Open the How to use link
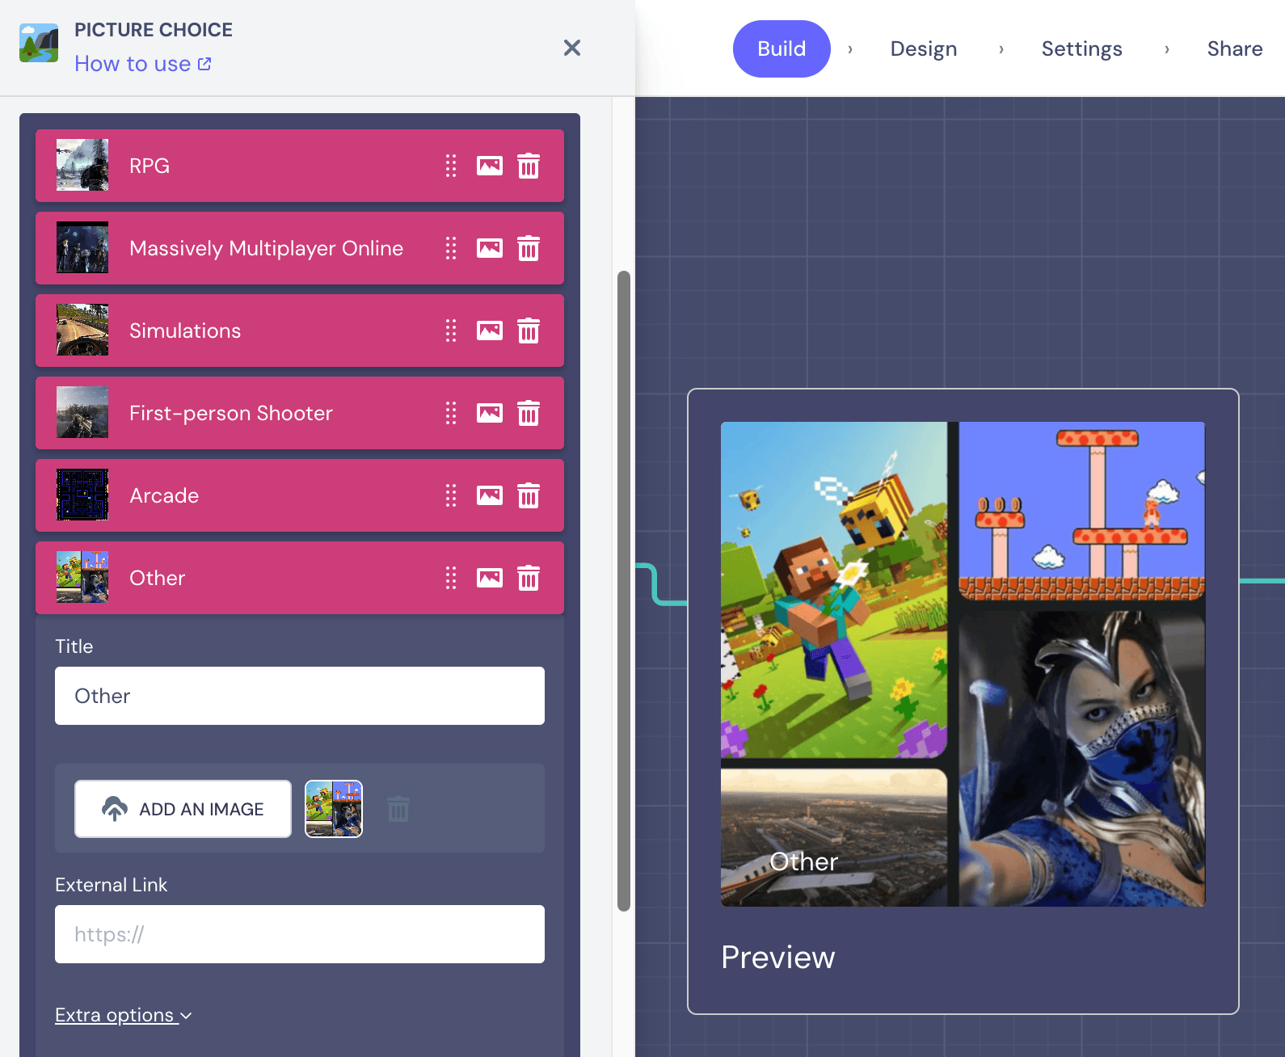1285x1057 pixels. click(143, 64)
